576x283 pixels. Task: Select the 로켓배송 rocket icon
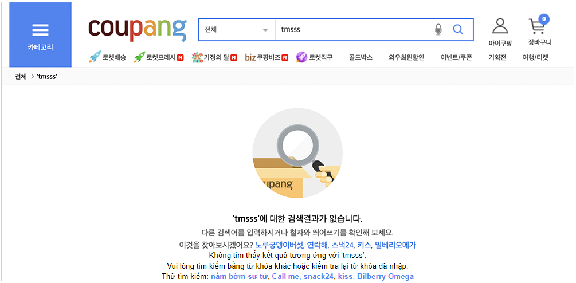coord(95,57)
